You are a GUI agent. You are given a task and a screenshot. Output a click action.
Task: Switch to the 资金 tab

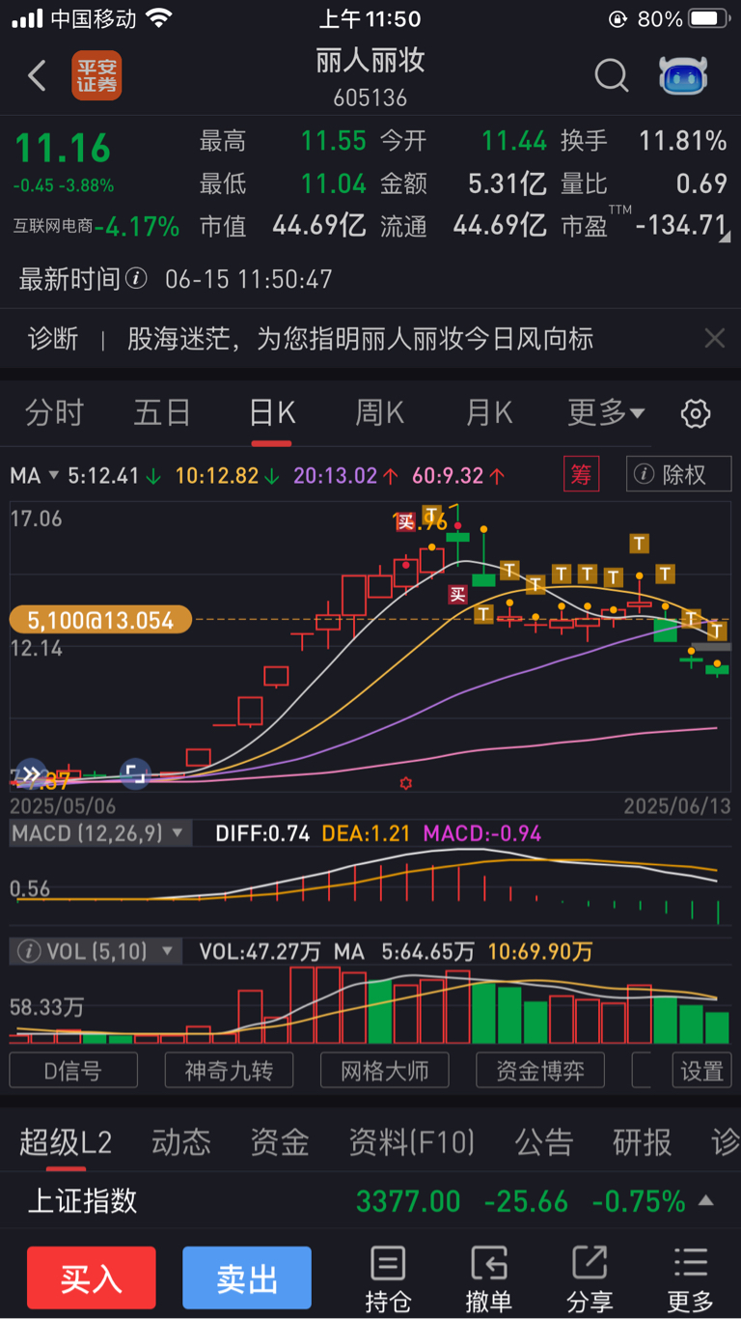(x=280, y=1143)
